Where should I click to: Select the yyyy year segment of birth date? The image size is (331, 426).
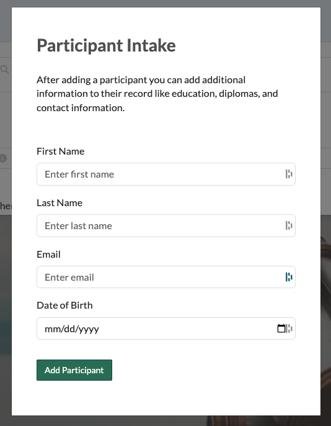86,329
